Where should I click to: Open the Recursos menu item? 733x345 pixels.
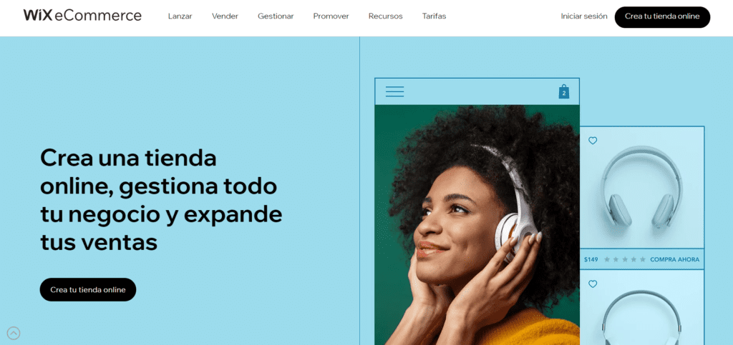pyautogui.click(x=385, y=16)
